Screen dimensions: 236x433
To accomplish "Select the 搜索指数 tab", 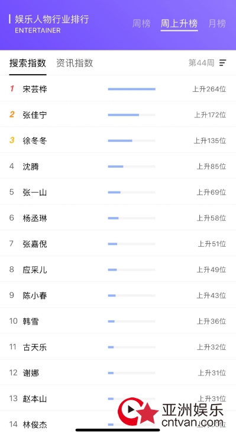I will point(28,63).
